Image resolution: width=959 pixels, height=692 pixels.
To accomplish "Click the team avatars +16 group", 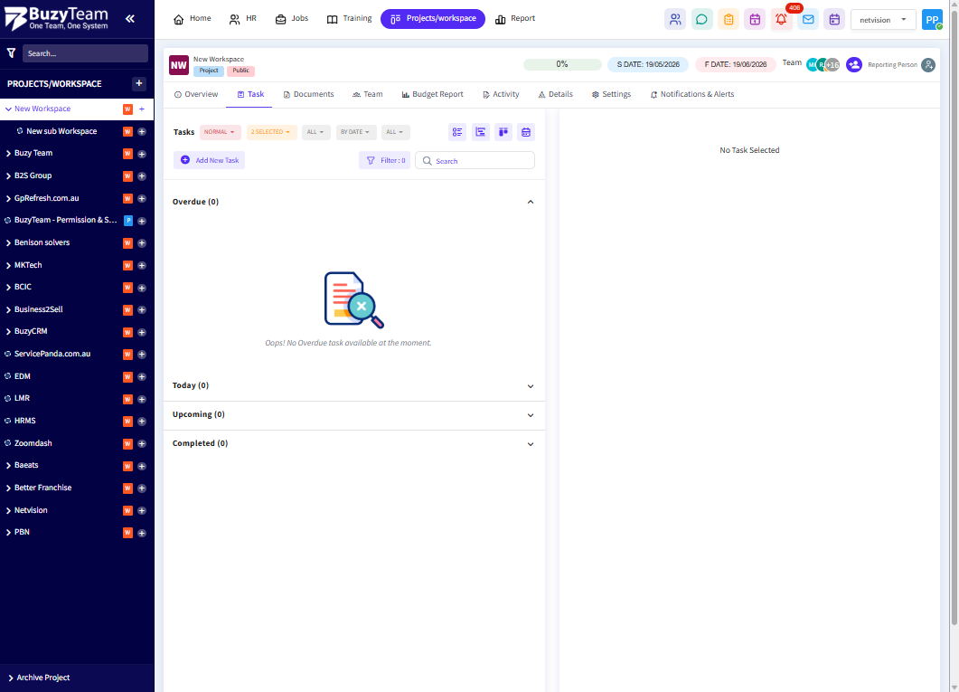I will 823,64.
